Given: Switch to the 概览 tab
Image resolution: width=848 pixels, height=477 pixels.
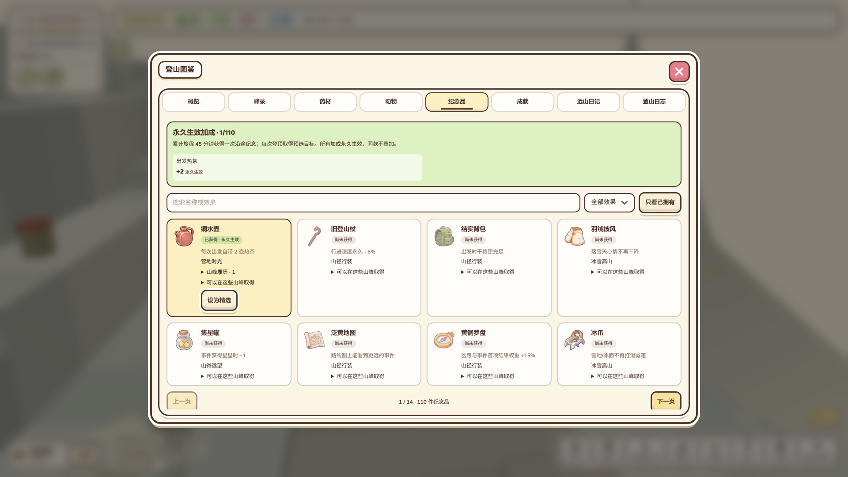Looking at the screenshot, I should point(193,102).
